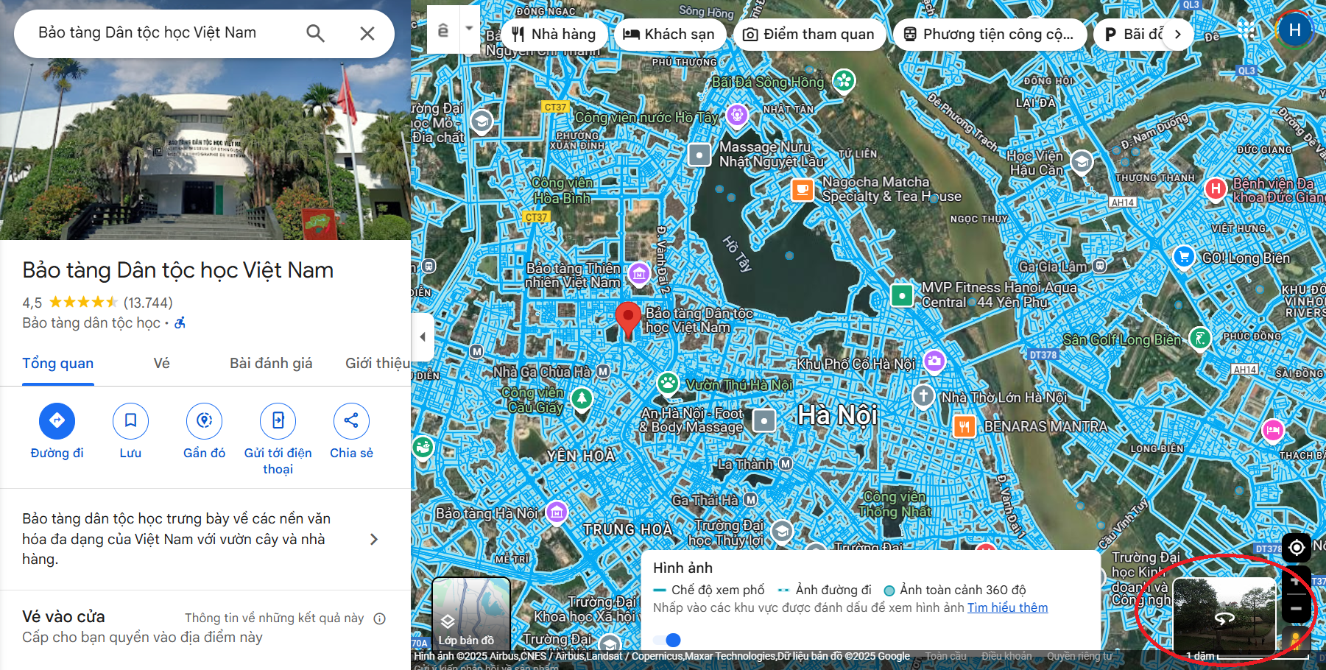Screen dimensions: 1326x670
Task: Turn off the Hình ảnh layer toggle switch
Action: [667, 640]
